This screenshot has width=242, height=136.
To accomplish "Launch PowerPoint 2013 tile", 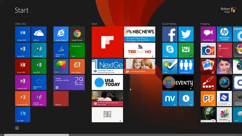I will tap(23, 99).
